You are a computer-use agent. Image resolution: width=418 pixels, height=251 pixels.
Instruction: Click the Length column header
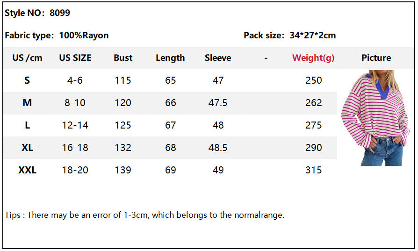170,58
